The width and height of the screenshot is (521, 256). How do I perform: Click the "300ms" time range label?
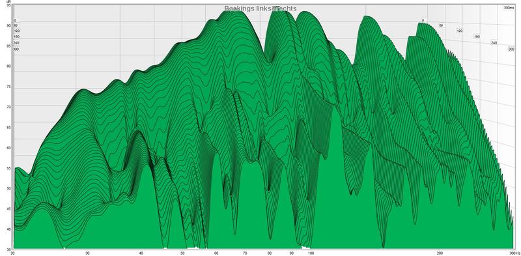(509, 8)
